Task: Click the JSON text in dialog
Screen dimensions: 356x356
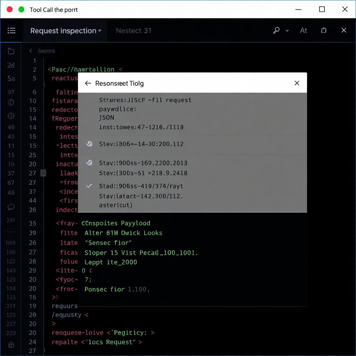Action: point(106,118)
